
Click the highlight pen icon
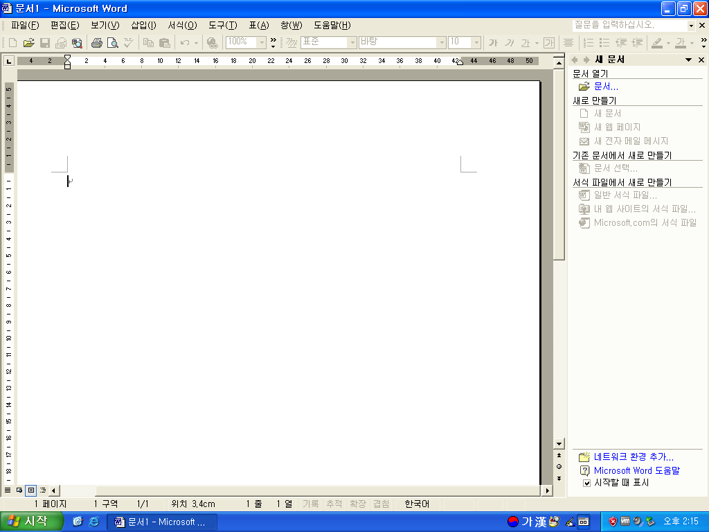(x=657, y=42)
